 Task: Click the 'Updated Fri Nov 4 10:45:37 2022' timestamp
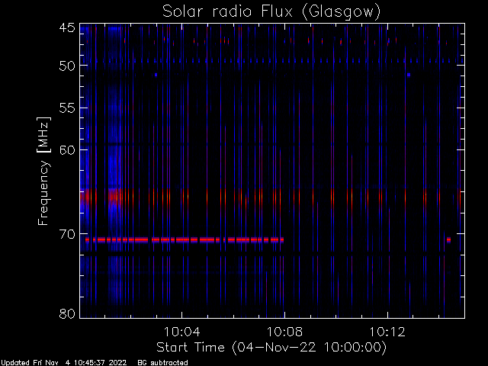click(63, 363)
